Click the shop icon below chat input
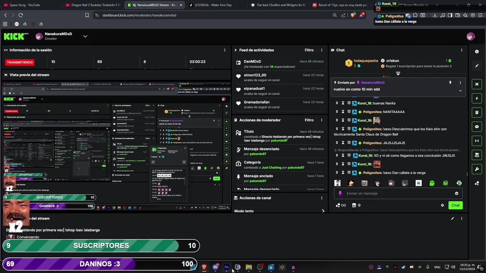 point(354,205)
